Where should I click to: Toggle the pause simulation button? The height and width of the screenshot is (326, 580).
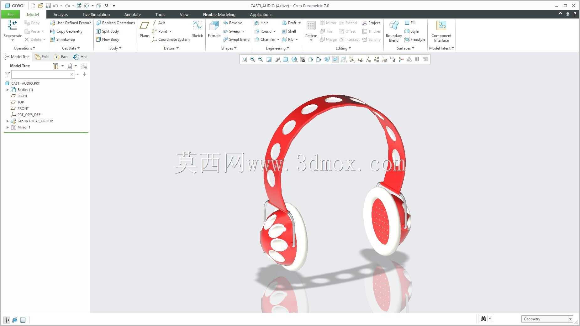click(417, 59)
